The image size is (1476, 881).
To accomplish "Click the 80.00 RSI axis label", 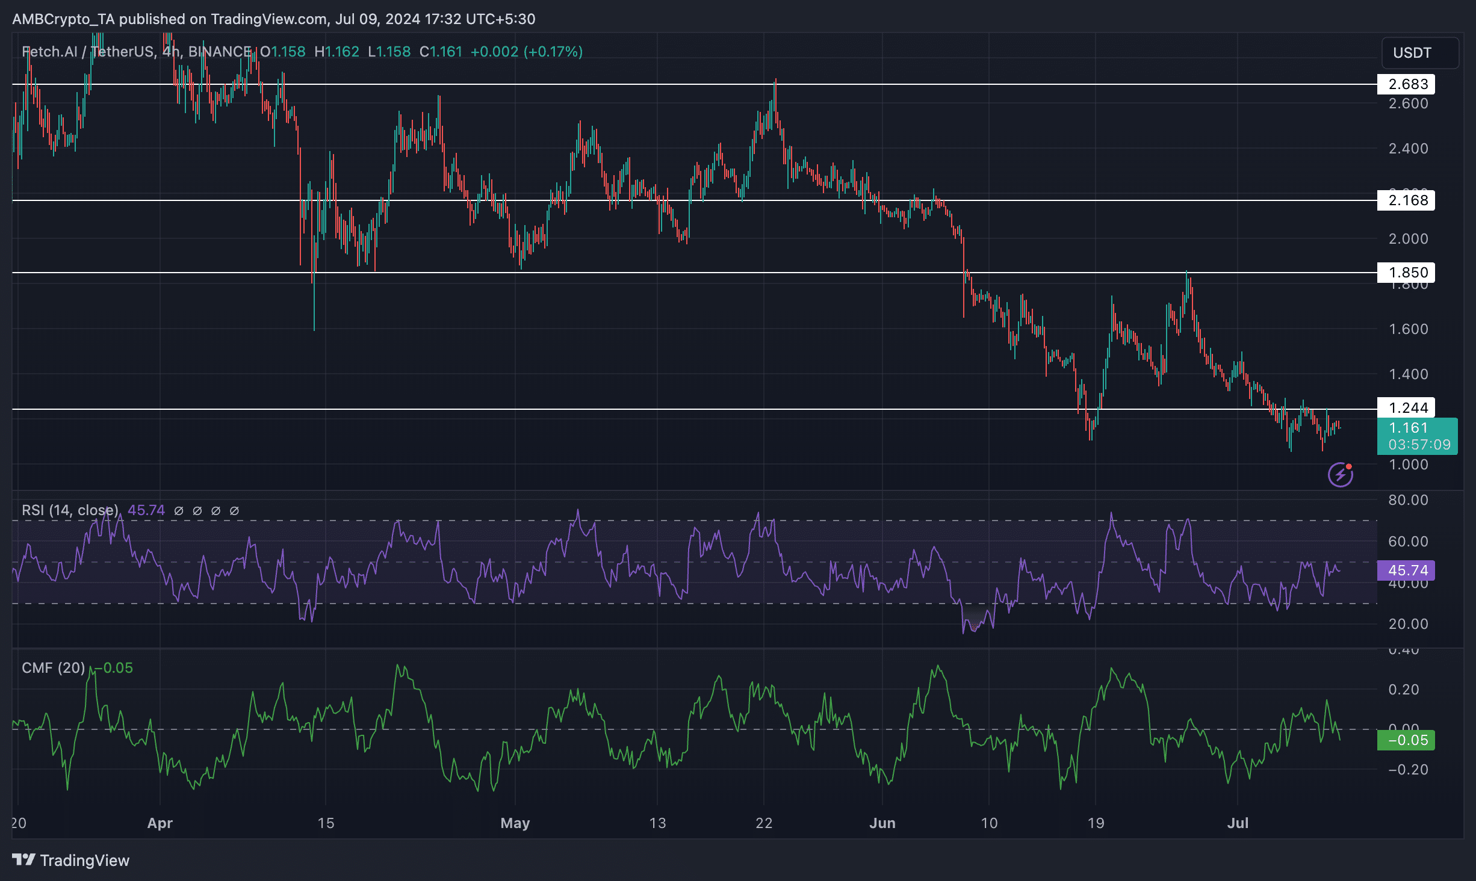I will point(1408,499).
